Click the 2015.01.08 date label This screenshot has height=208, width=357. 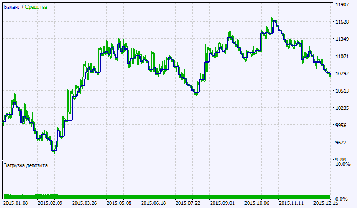point(16,203)
